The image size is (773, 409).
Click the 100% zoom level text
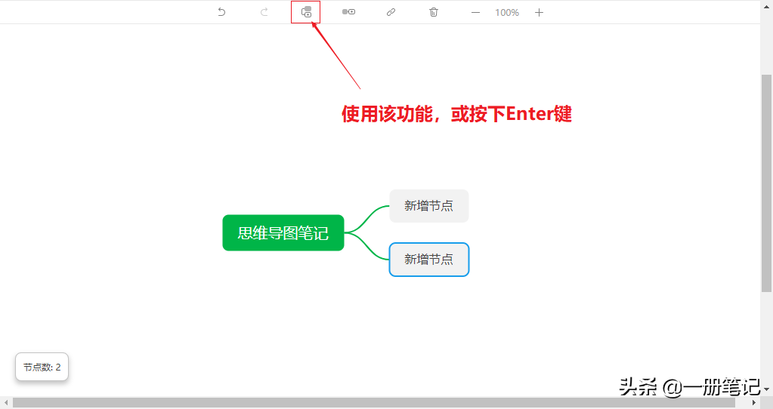tap(507, 12)
